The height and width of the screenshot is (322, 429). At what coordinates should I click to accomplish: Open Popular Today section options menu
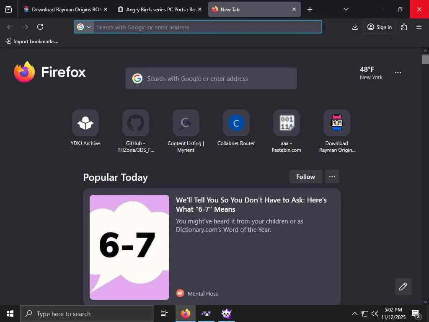pyautogui.click(x=332, y=177)
